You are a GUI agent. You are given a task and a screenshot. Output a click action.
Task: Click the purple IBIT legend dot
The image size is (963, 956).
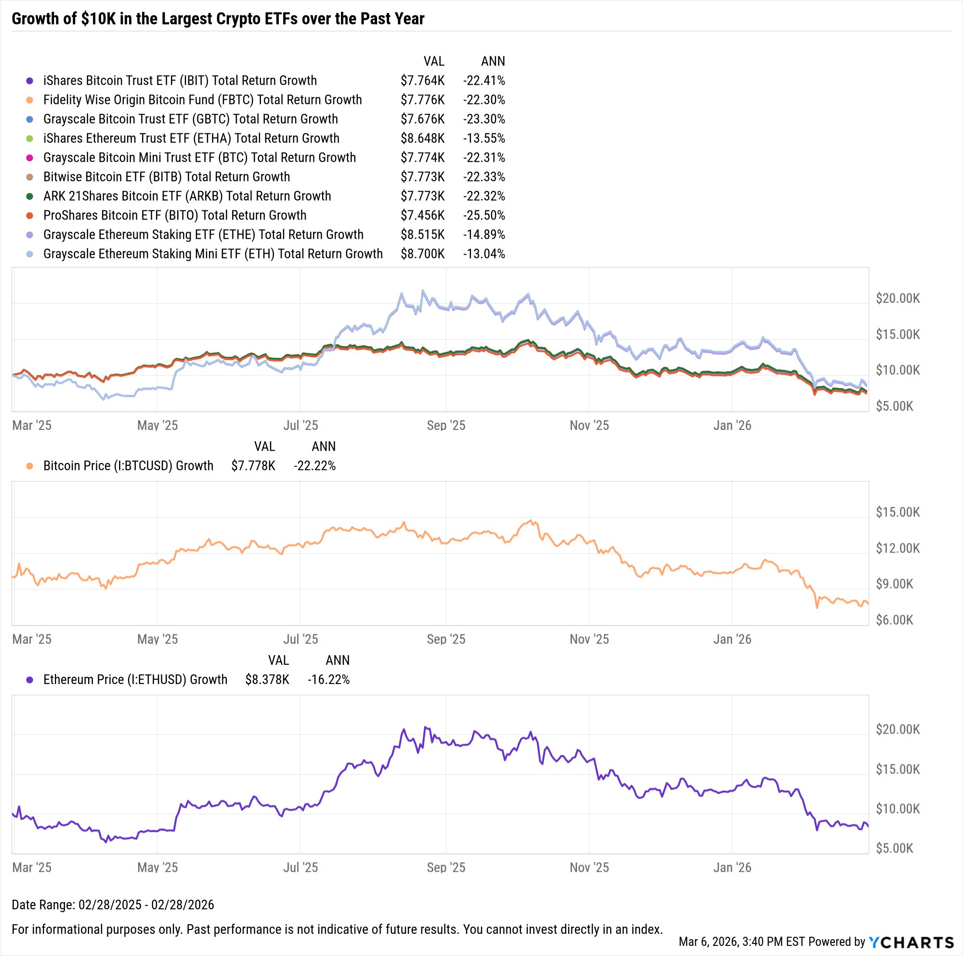pos(30,81)
